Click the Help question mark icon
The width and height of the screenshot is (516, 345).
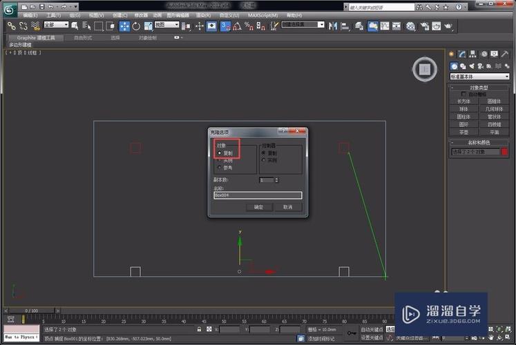(459, 7)
